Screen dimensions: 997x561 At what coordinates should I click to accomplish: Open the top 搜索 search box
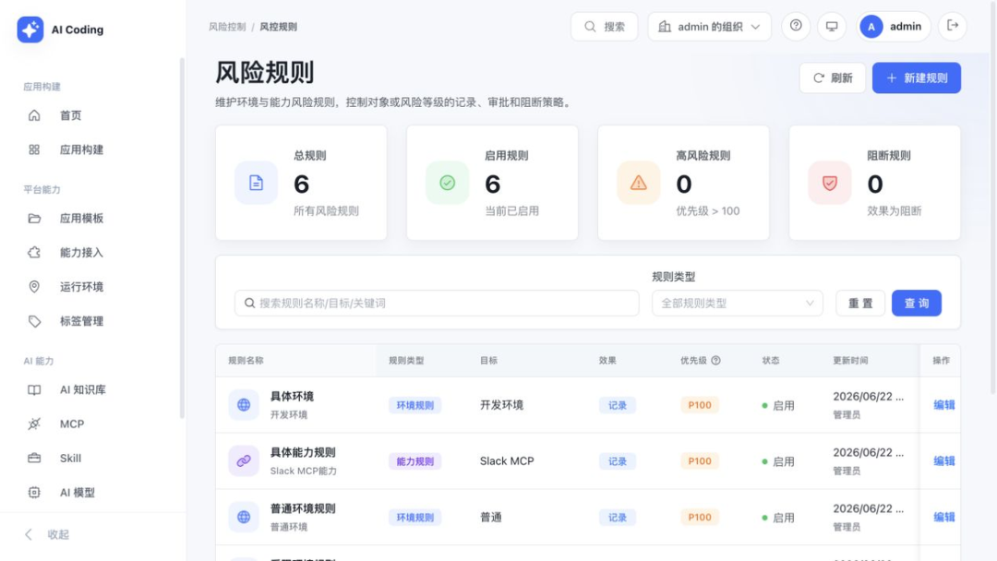[x=604, y=27]
